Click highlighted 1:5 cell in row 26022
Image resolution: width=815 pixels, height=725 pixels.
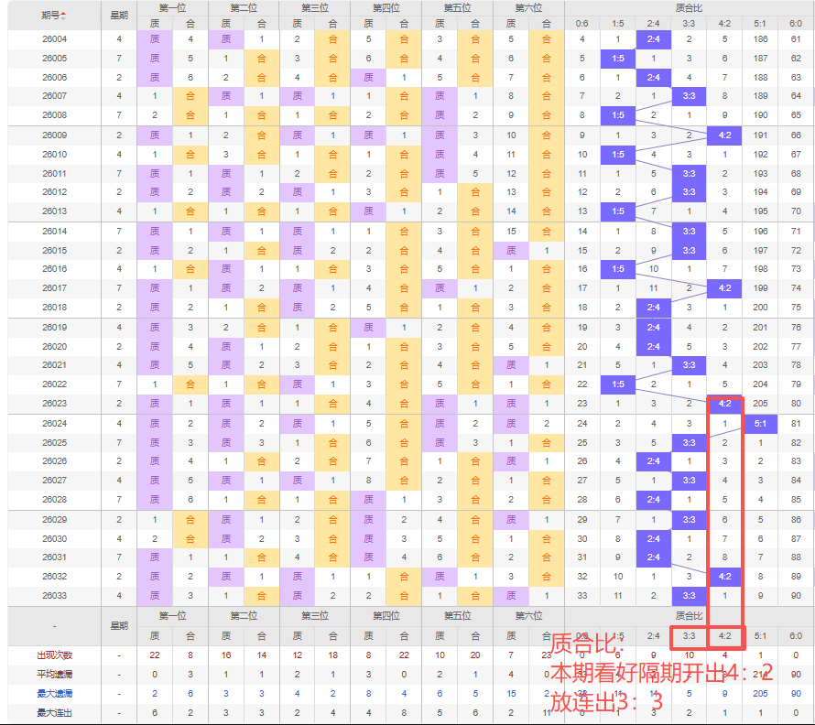point(618,384)
